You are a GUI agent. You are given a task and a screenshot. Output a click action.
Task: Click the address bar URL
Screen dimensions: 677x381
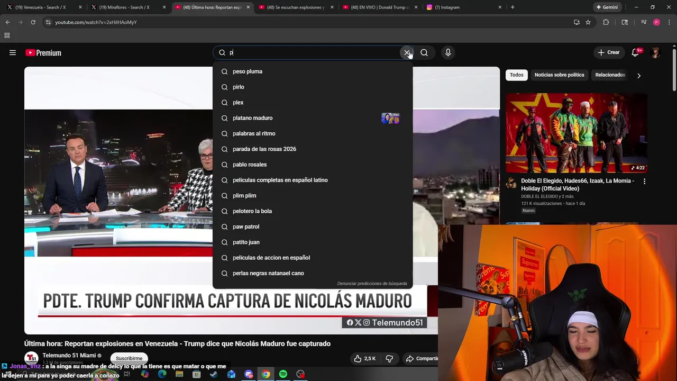point(96,22)
